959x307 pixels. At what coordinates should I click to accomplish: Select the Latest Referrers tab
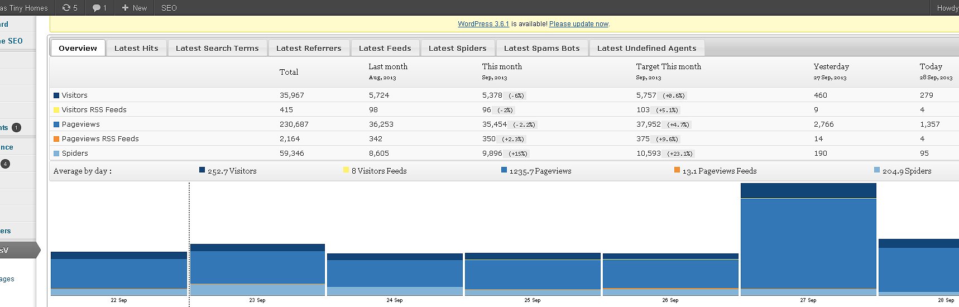click(309, 48)
